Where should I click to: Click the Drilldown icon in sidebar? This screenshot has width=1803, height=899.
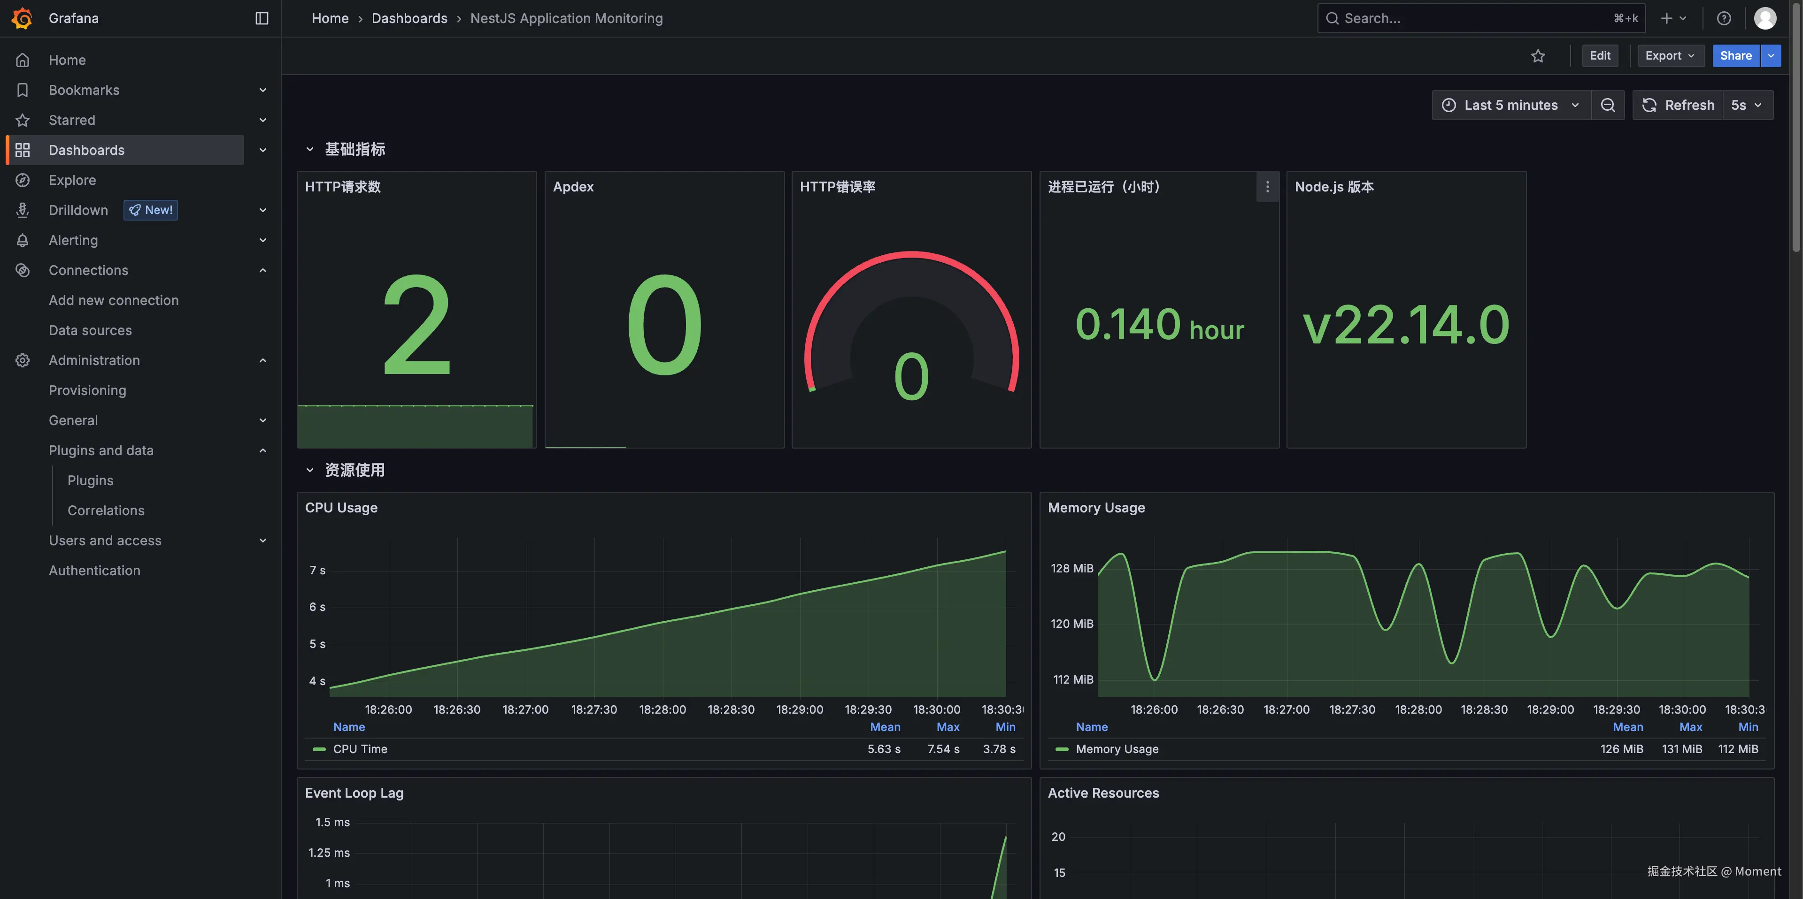tap(23, 210)
